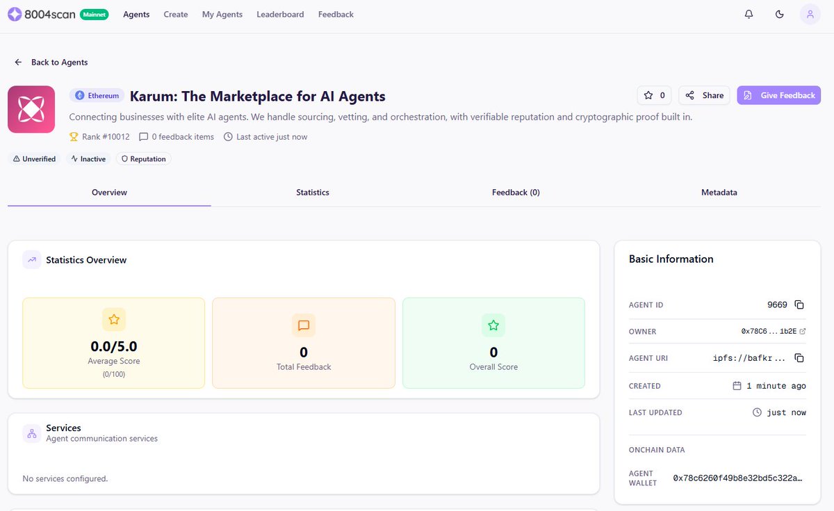Screen dimensions: 834x511
Task: Click the 8004scan logo icon
Action: 15,14
